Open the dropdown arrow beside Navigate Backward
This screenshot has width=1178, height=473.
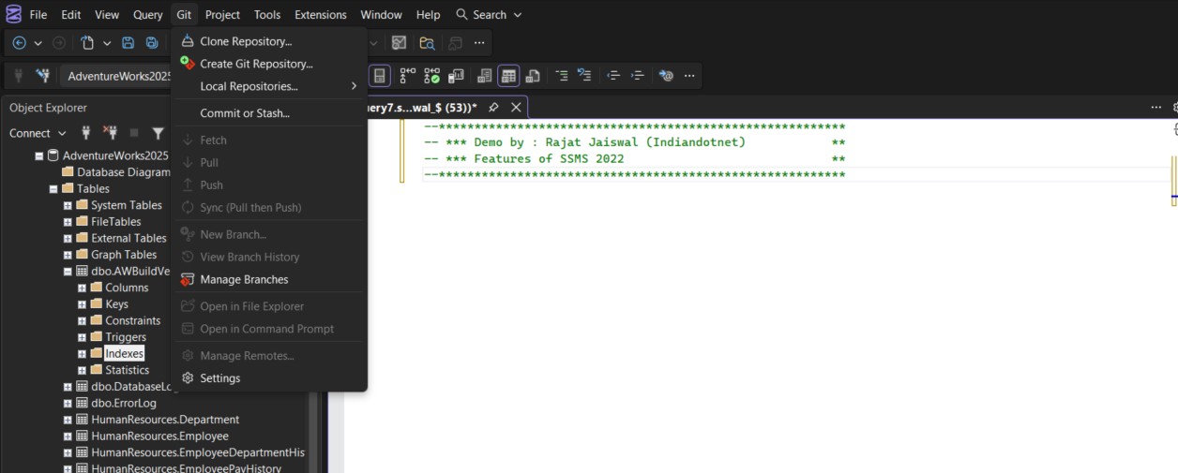point(38,43)
